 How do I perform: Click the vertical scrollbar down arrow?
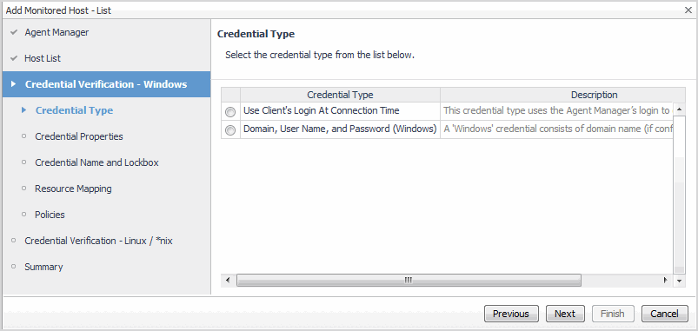679,281
